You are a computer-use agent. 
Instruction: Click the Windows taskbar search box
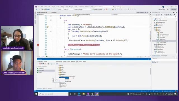(53, 94)
